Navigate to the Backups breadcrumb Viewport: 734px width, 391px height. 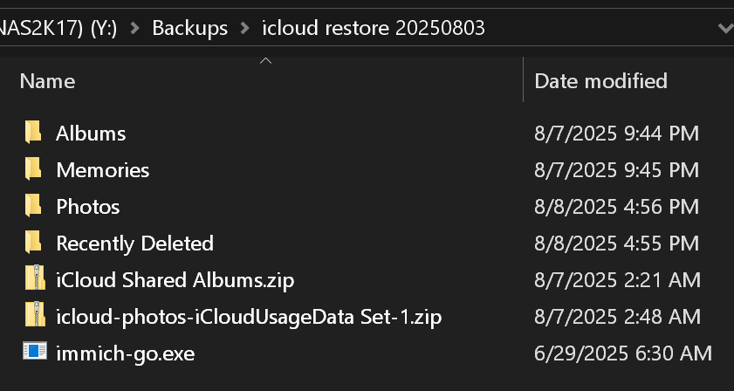coord(190,29)
